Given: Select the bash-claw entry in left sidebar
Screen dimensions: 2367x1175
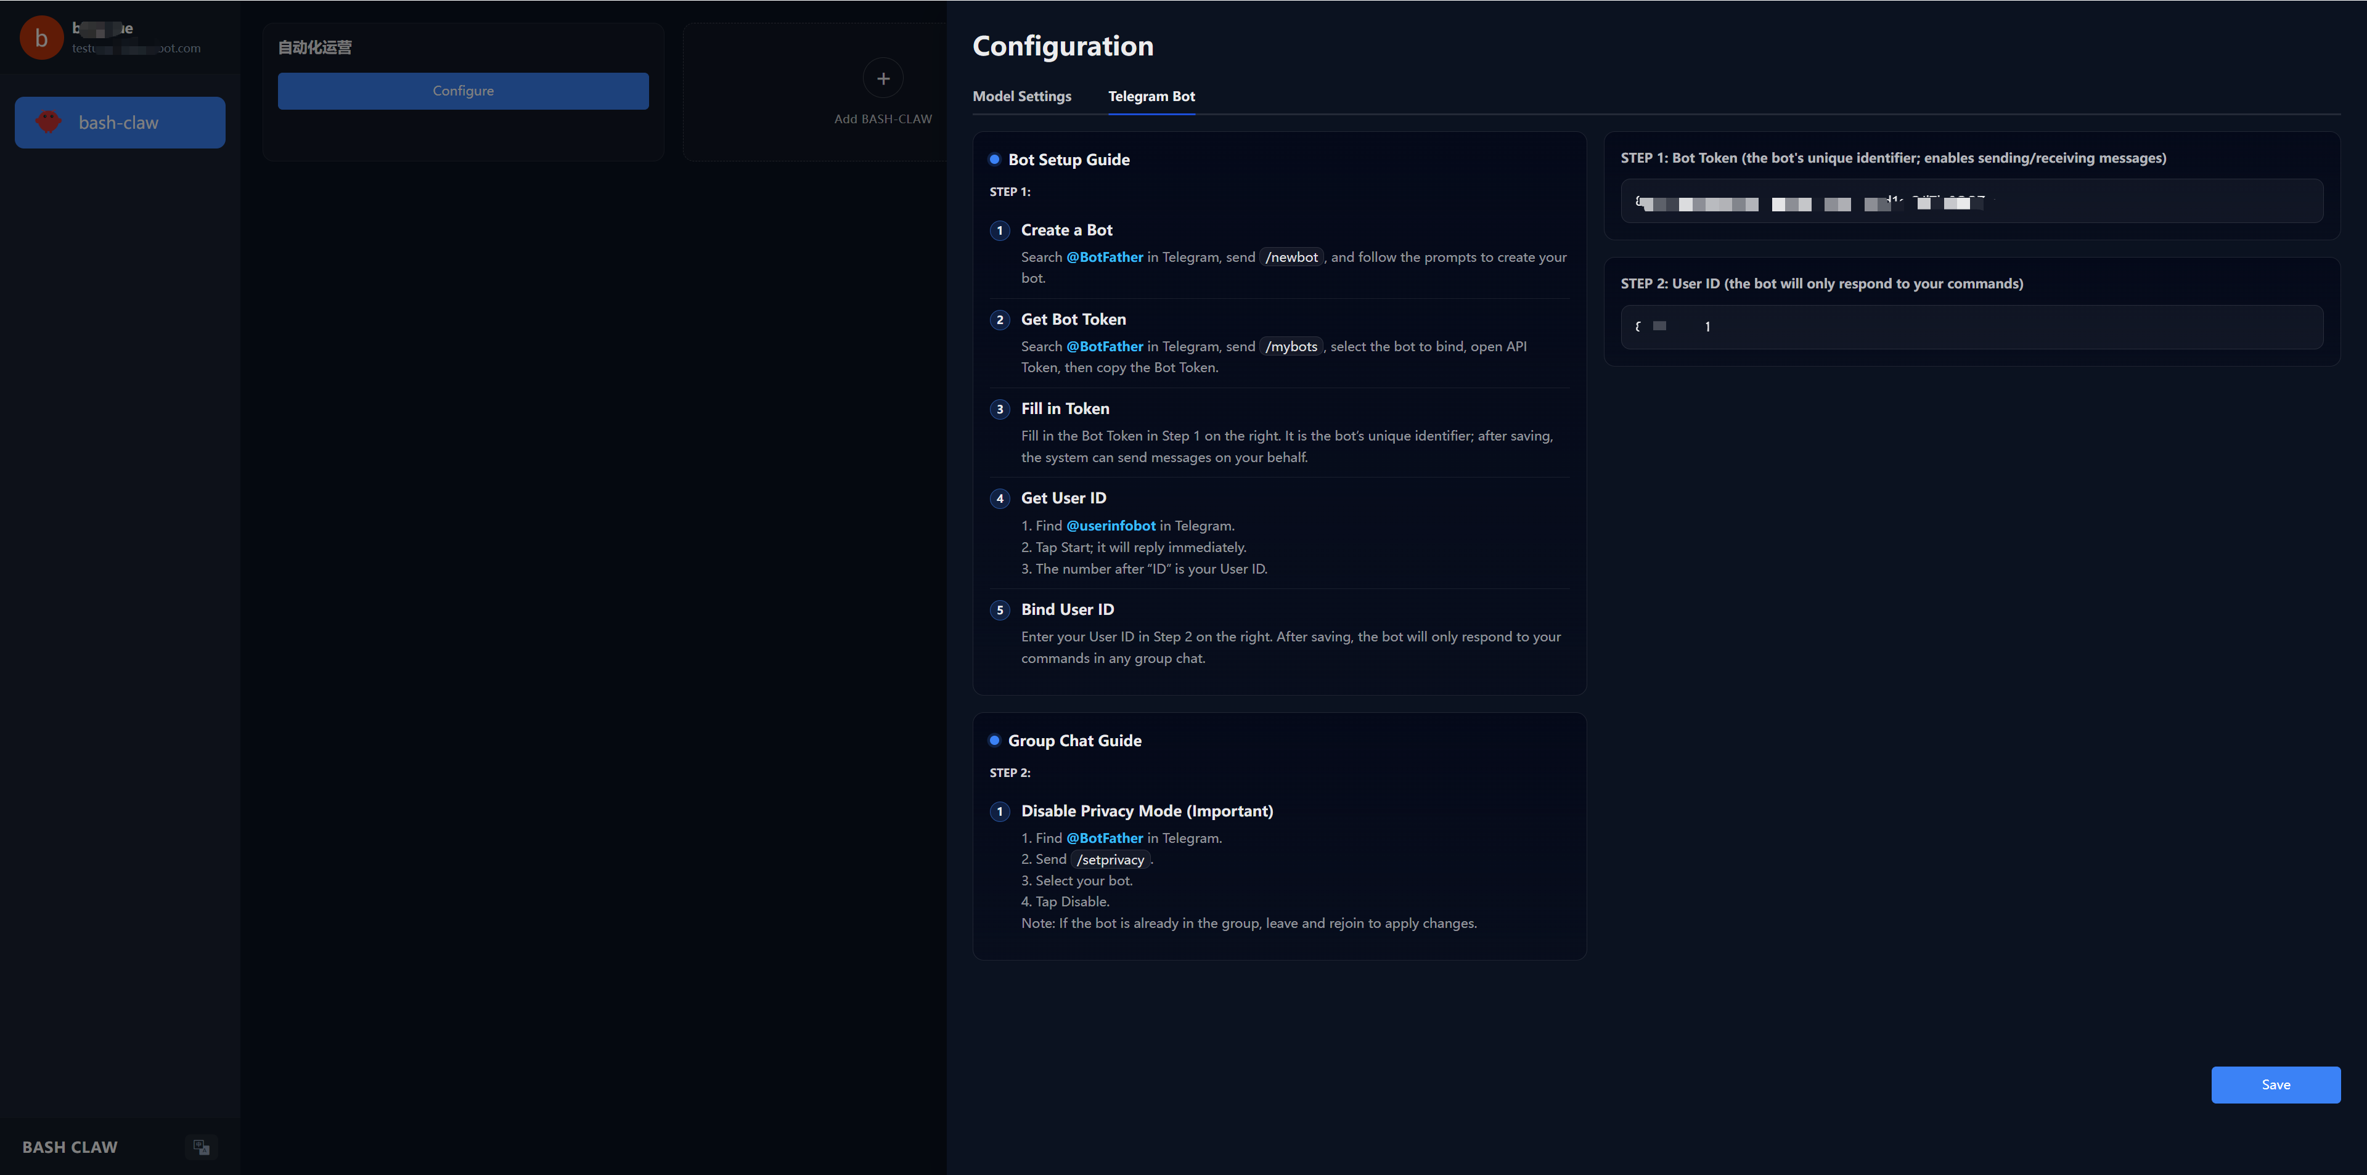Looking at the screenshot, I should pos(120,122).
